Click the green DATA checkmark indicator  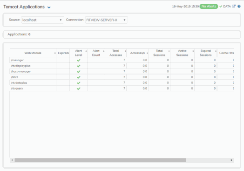coord(221,7)
